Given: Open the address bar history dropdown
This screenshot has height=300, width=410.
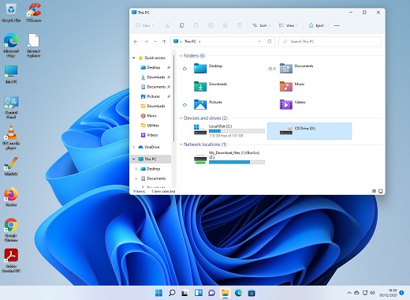Looking at the screenshot, I should click(x=259, y=41).
